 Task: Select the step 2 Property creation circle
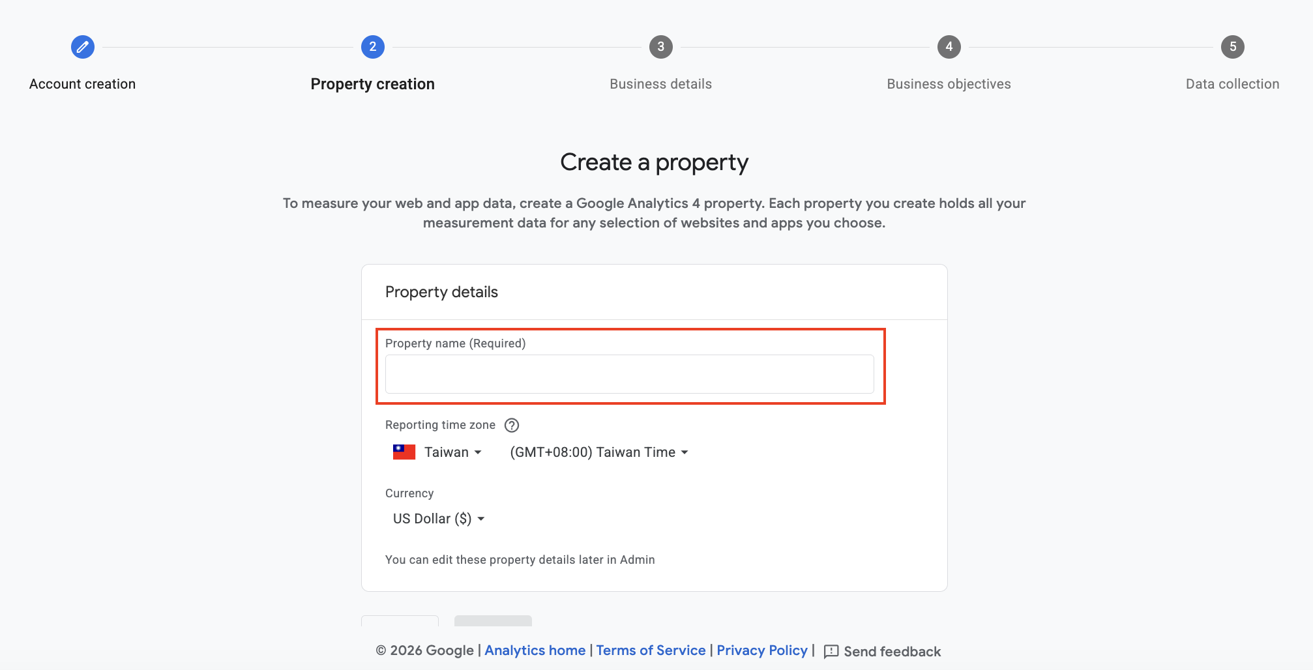pyautogui.click(x=373, y=47)
